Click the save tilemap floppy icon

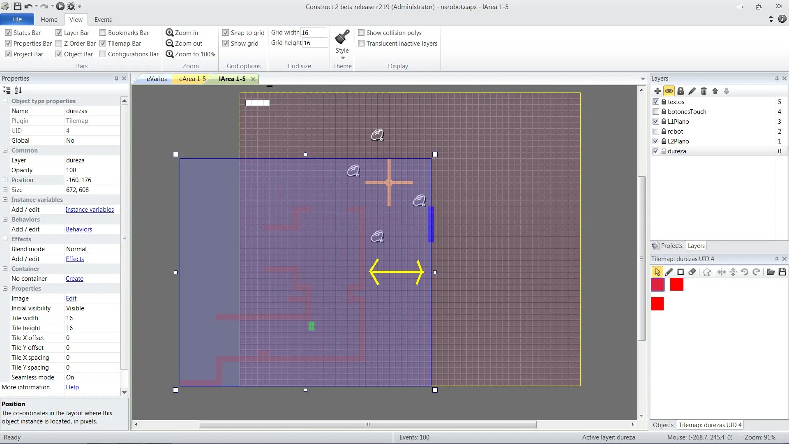(782, 272)
